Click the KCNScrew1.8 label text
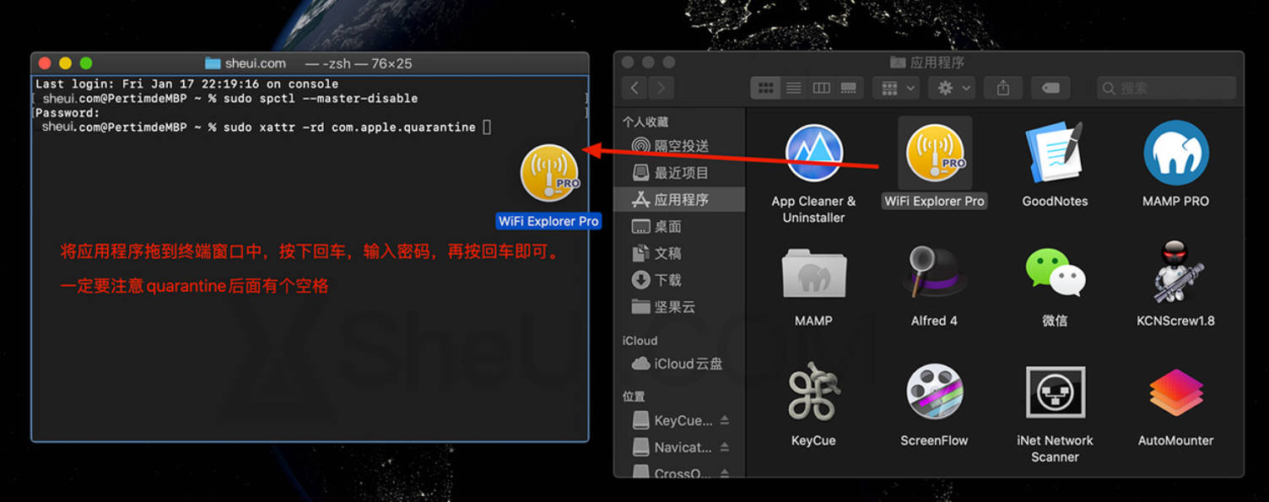 tap(1175, 321)
